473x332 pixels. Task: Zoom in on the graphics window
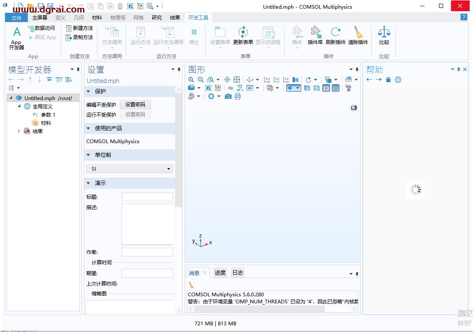tap(191, 80)
